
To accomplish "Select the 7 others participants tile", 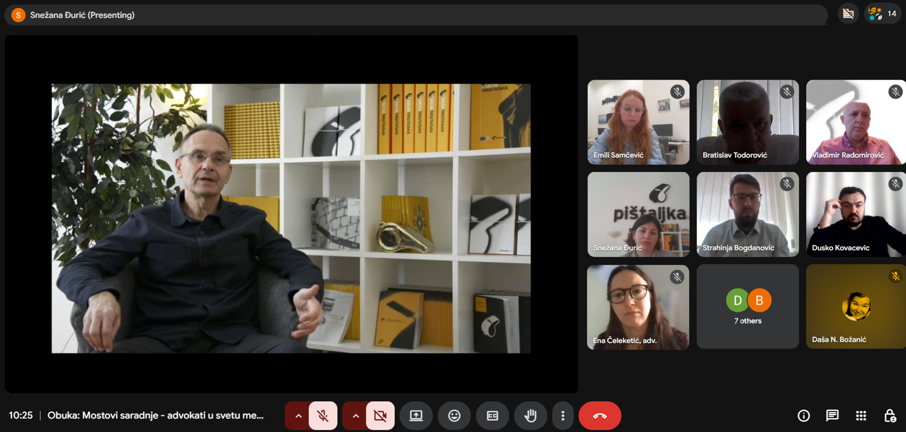I will pyautogui.click(x=748, y=306).
